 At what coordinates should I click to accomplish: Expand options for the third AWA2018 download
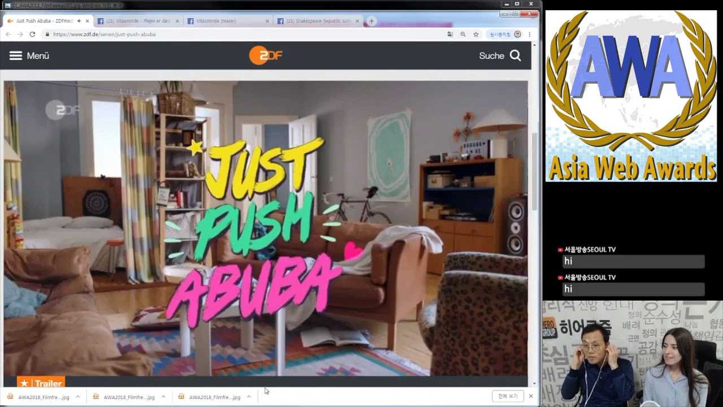point(248,397)
